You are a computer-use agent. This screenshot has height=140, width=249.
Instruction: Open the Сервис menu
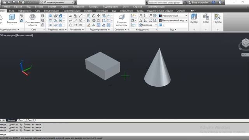[x=64, y=7]
